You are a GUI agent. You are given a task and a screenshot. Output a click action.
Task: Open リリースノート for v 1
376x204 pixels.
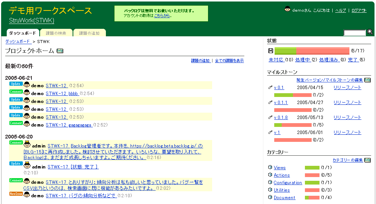coord(348,132)
